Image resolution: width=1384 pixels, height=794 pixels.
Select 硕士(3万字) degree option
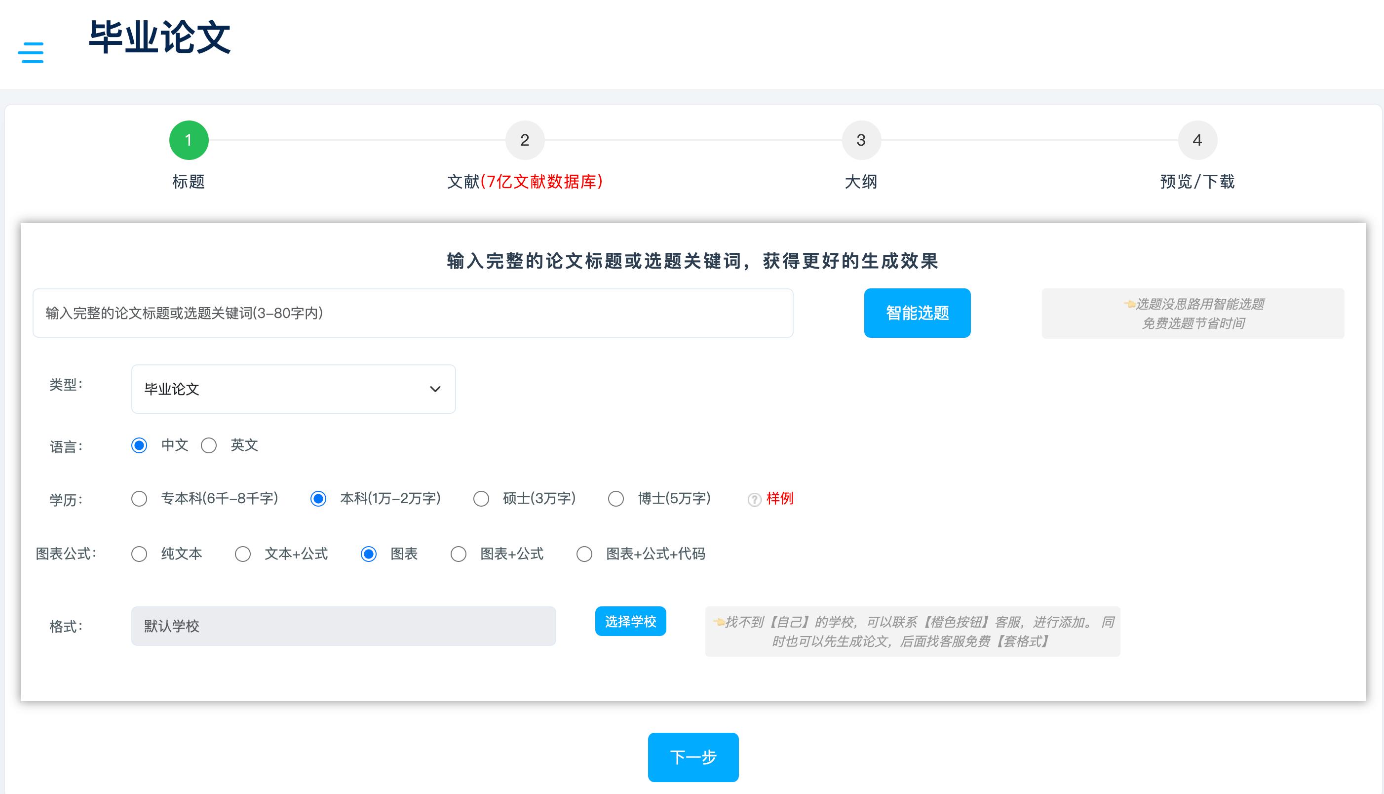pyautogui.click(x=481, y=499)
